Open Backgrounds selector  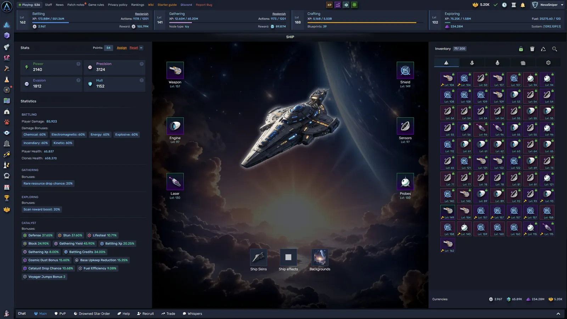click(x=320, y=257)
